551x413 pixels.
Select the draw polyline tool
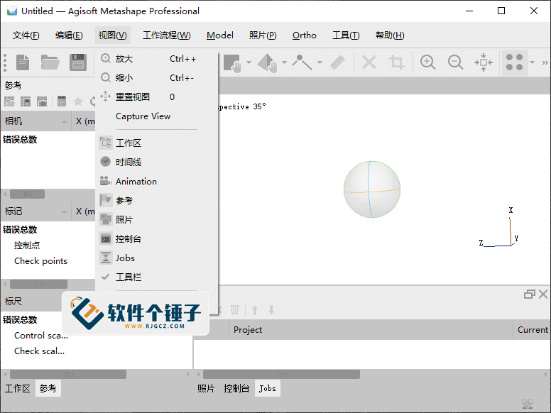(302, 62)
